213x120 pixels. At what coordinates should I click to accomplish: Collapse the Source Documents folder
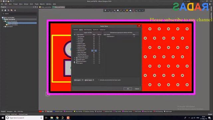[x=4, y=21]
